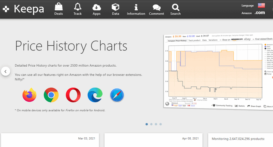Change Amazon locale .com selector

pyautogui.click(x=260, y=13)
